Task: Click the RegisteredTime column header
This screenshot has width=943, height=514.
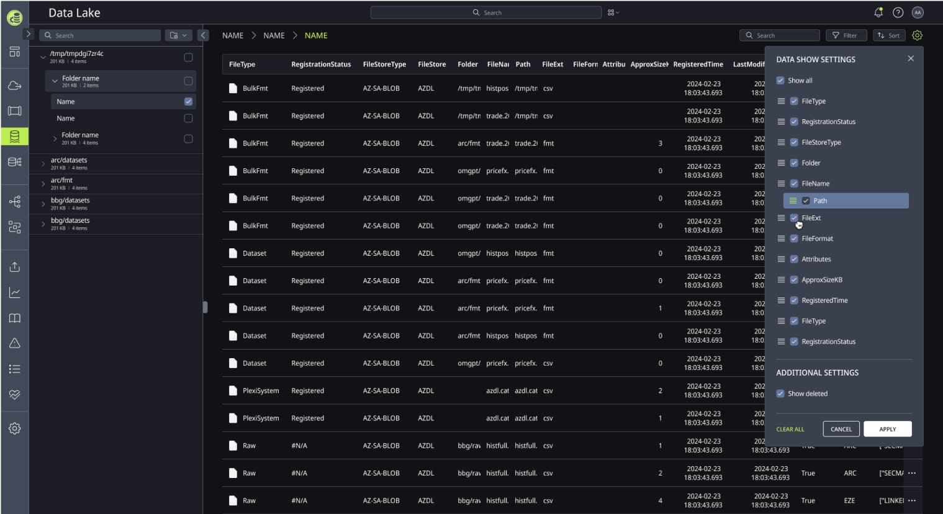Action: 698,64
